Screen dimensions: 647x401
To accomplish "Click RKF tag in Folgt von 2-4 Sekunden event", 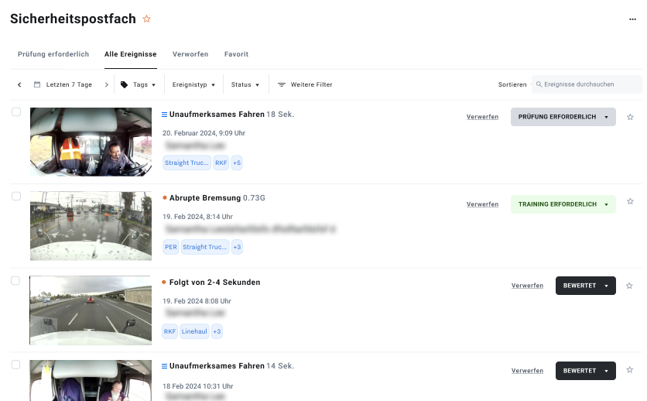I will pyautogui.click(x=169, y=331).
